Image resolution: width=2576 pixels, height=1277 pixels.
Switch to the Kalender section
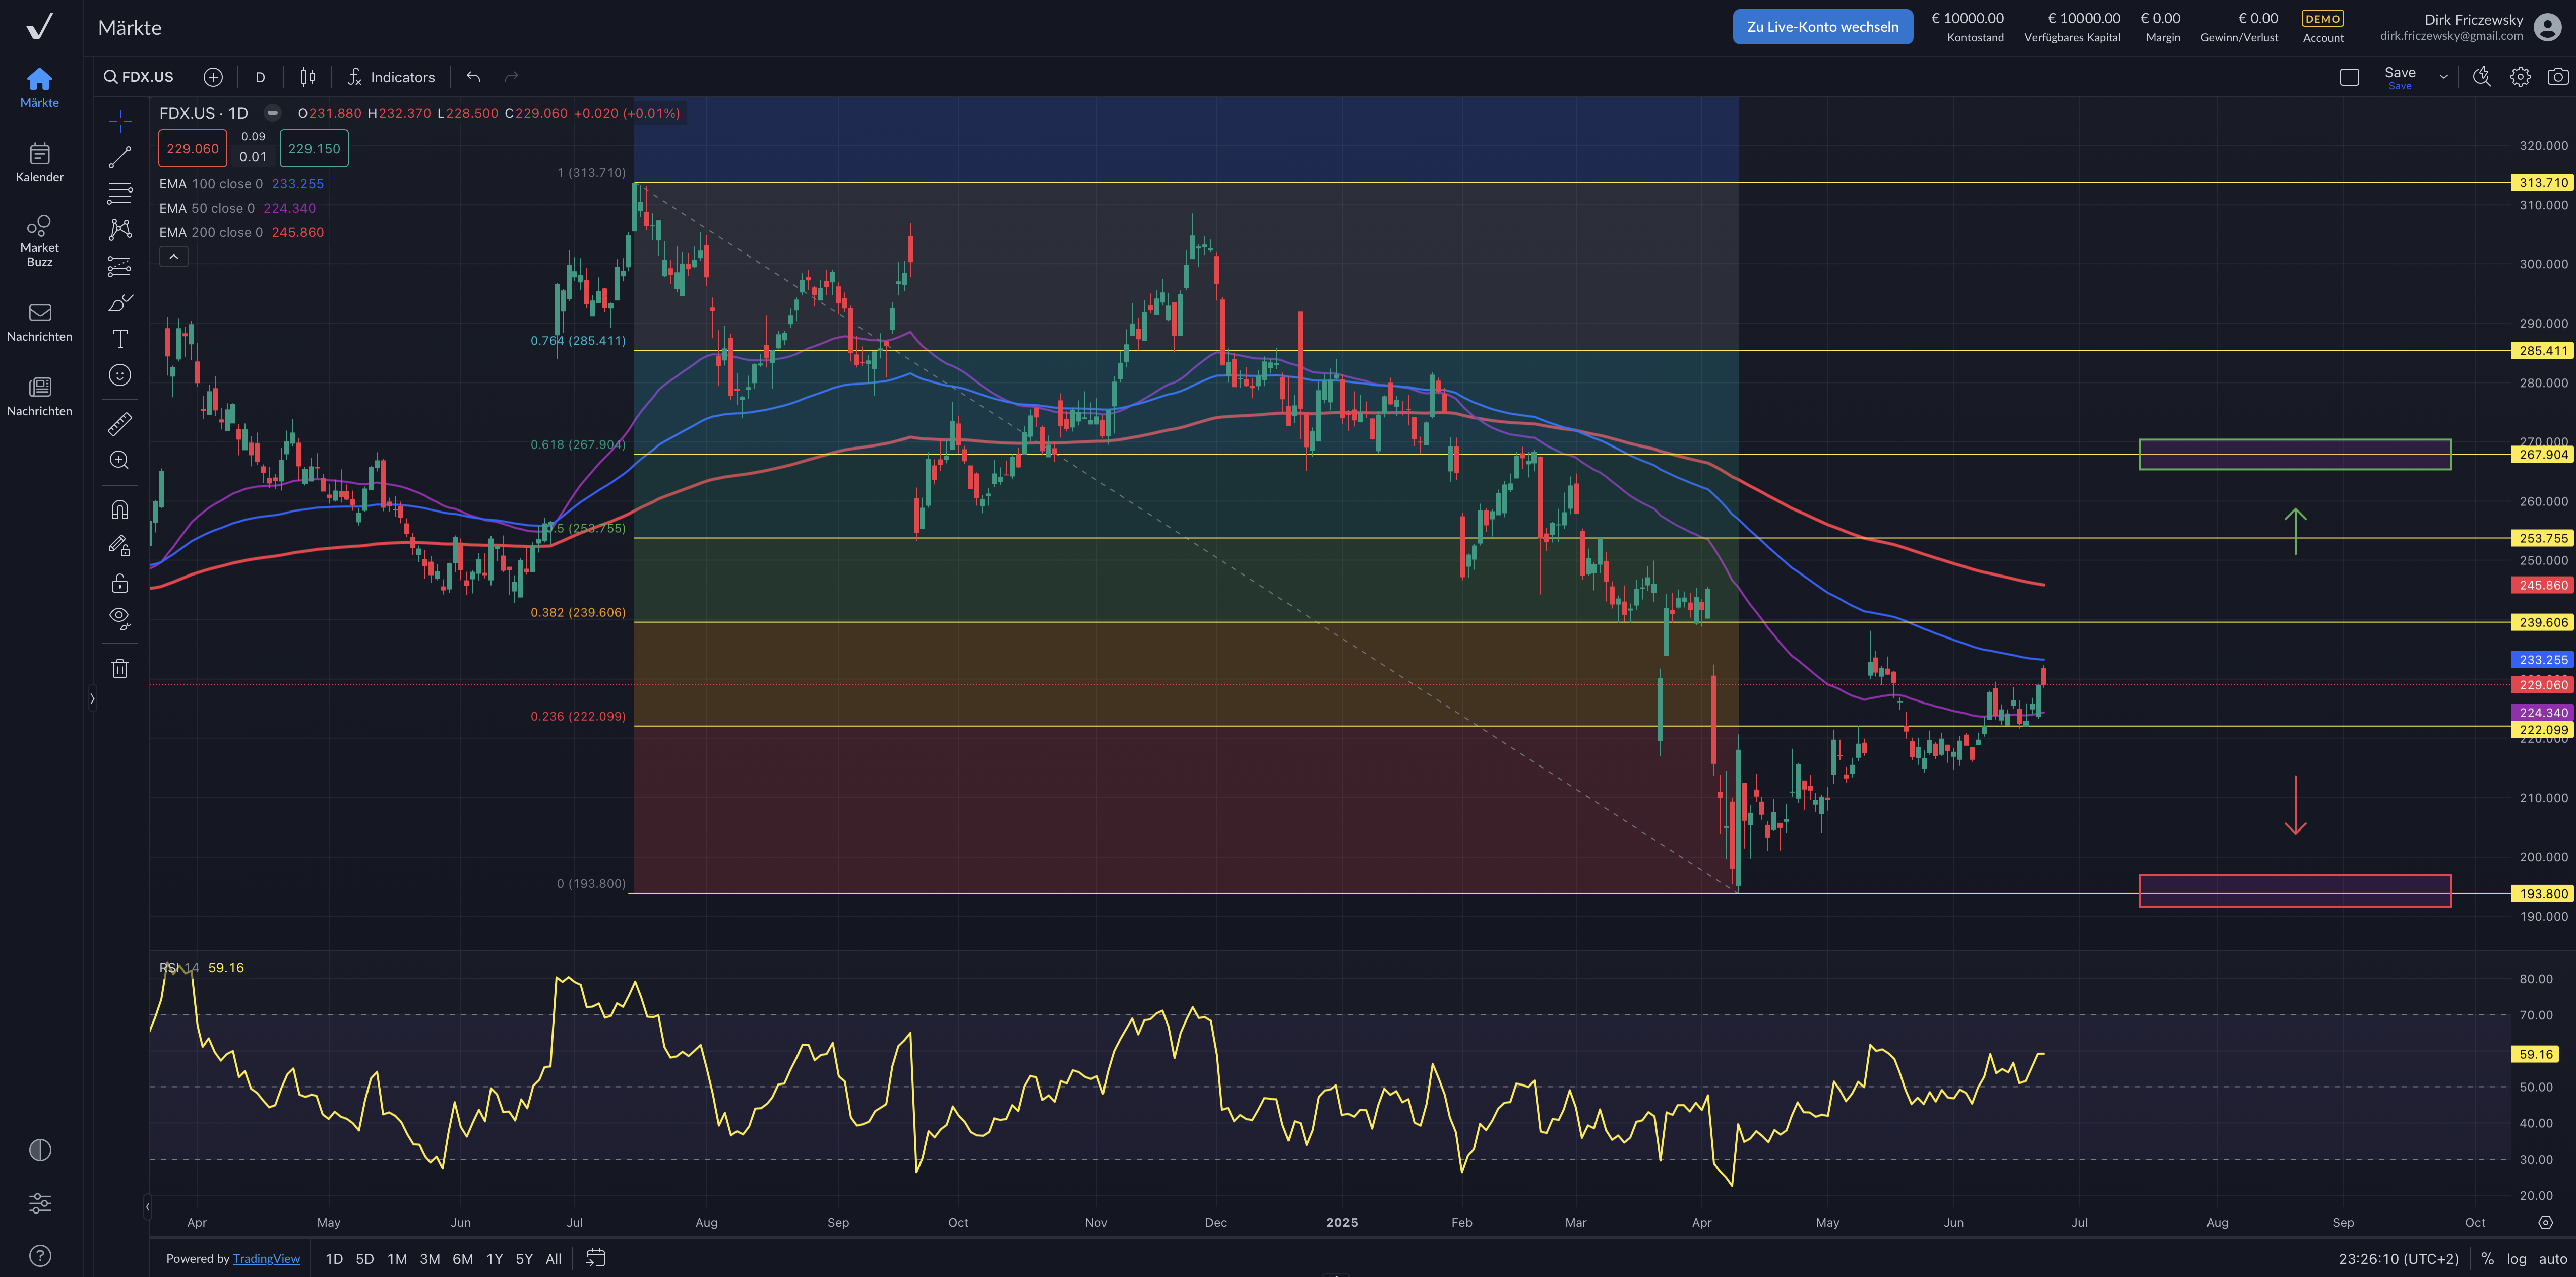pyautogui.click(x=40, y=162)
